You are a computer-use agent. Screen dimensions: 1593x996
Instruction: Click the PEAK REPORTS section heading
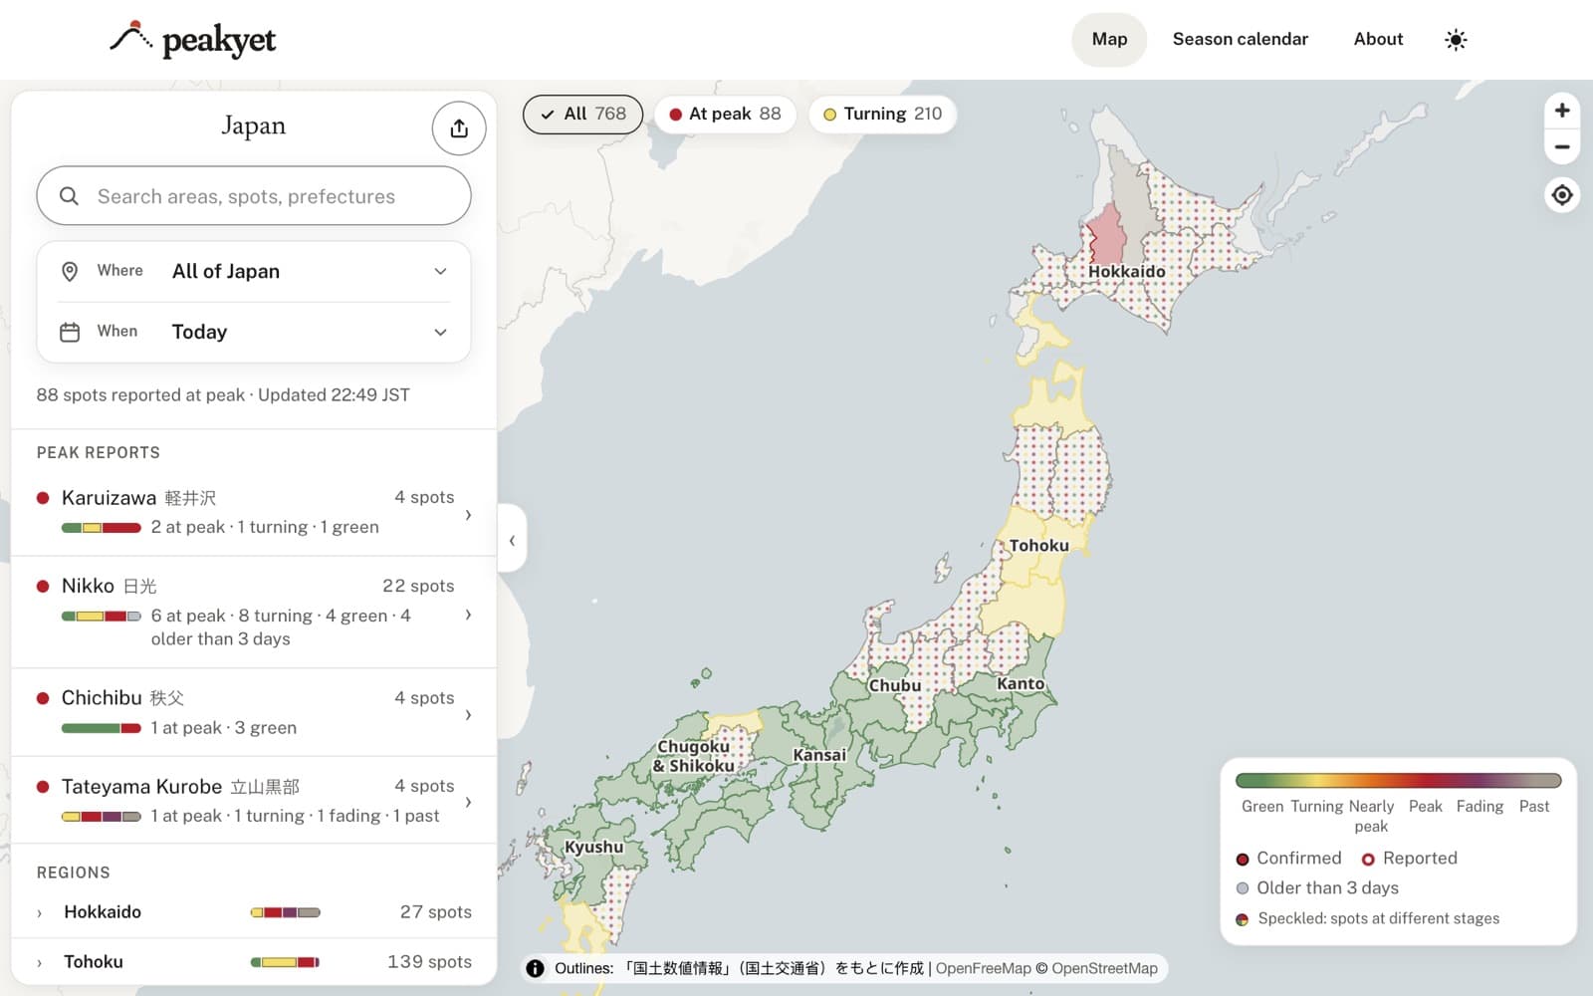(x=99, y=453)
